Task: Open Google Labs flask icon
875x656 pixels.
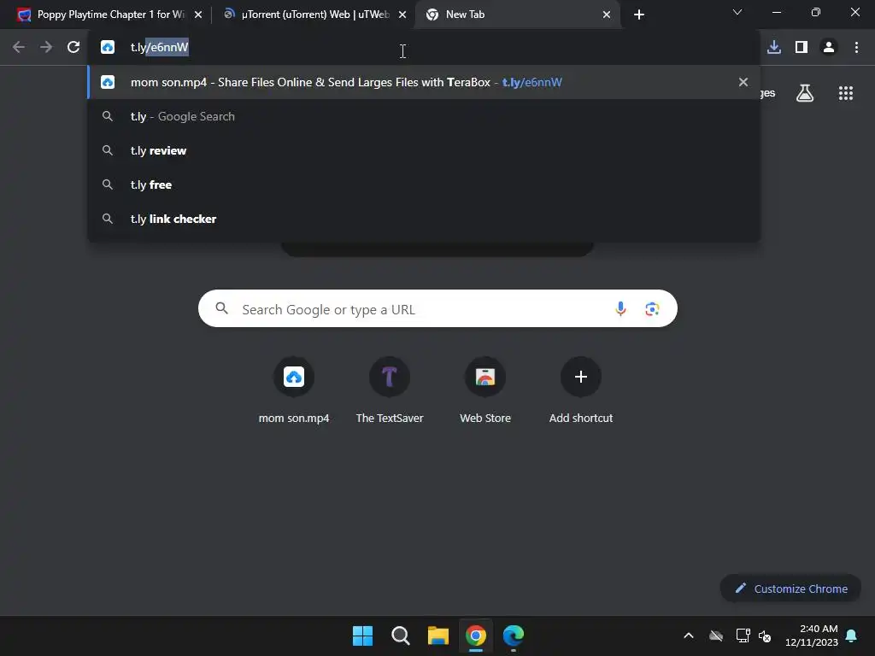Action: [x=805, y=93]
